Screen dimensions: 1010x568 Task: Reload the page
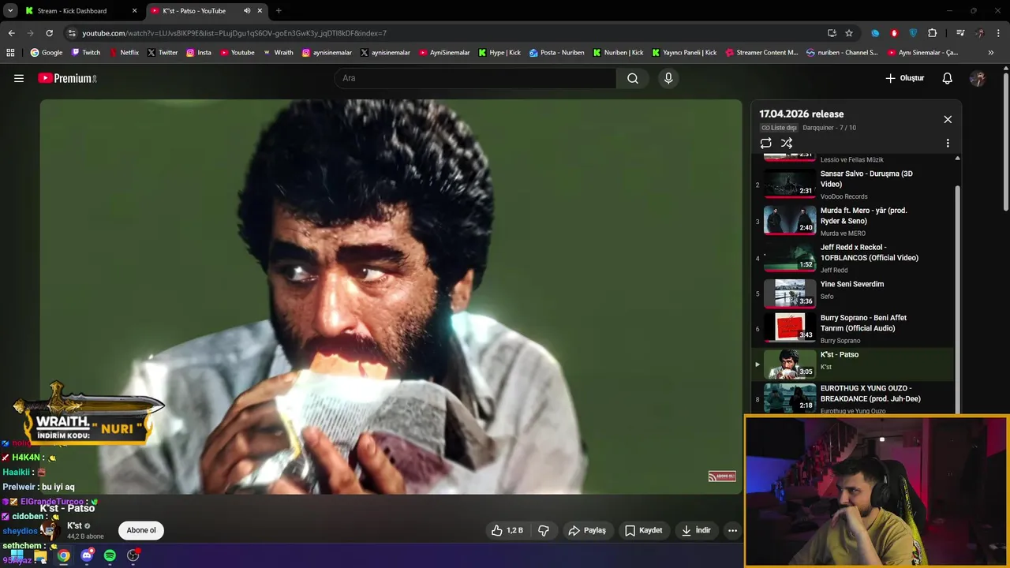(49, 33)
